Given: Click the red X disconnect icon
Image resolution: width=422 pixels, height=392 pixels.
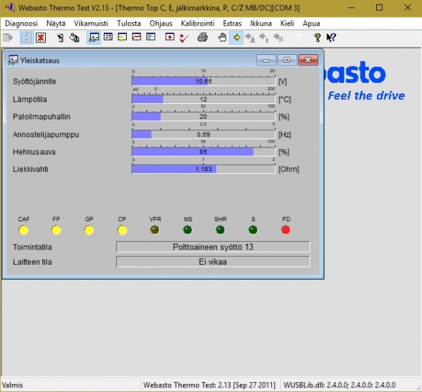Looking at the screenshot, I should click(x=41, y=38).
